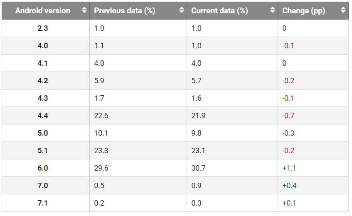Select the 30.7 current data cell
352x216 pixels.
(x=198, y=168)
